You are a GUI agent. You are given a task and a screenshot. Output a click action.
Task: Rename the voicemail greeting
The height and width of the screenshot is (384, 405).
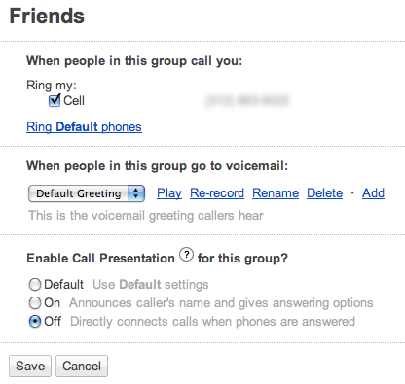pos(276,193)
